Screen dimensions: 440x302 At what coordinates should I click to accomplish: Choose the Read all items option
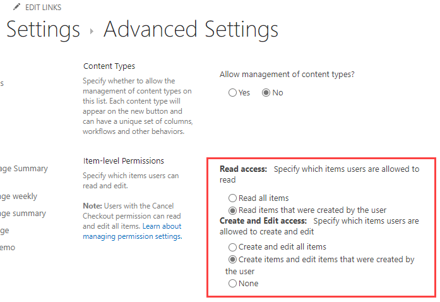pos(233,198)
